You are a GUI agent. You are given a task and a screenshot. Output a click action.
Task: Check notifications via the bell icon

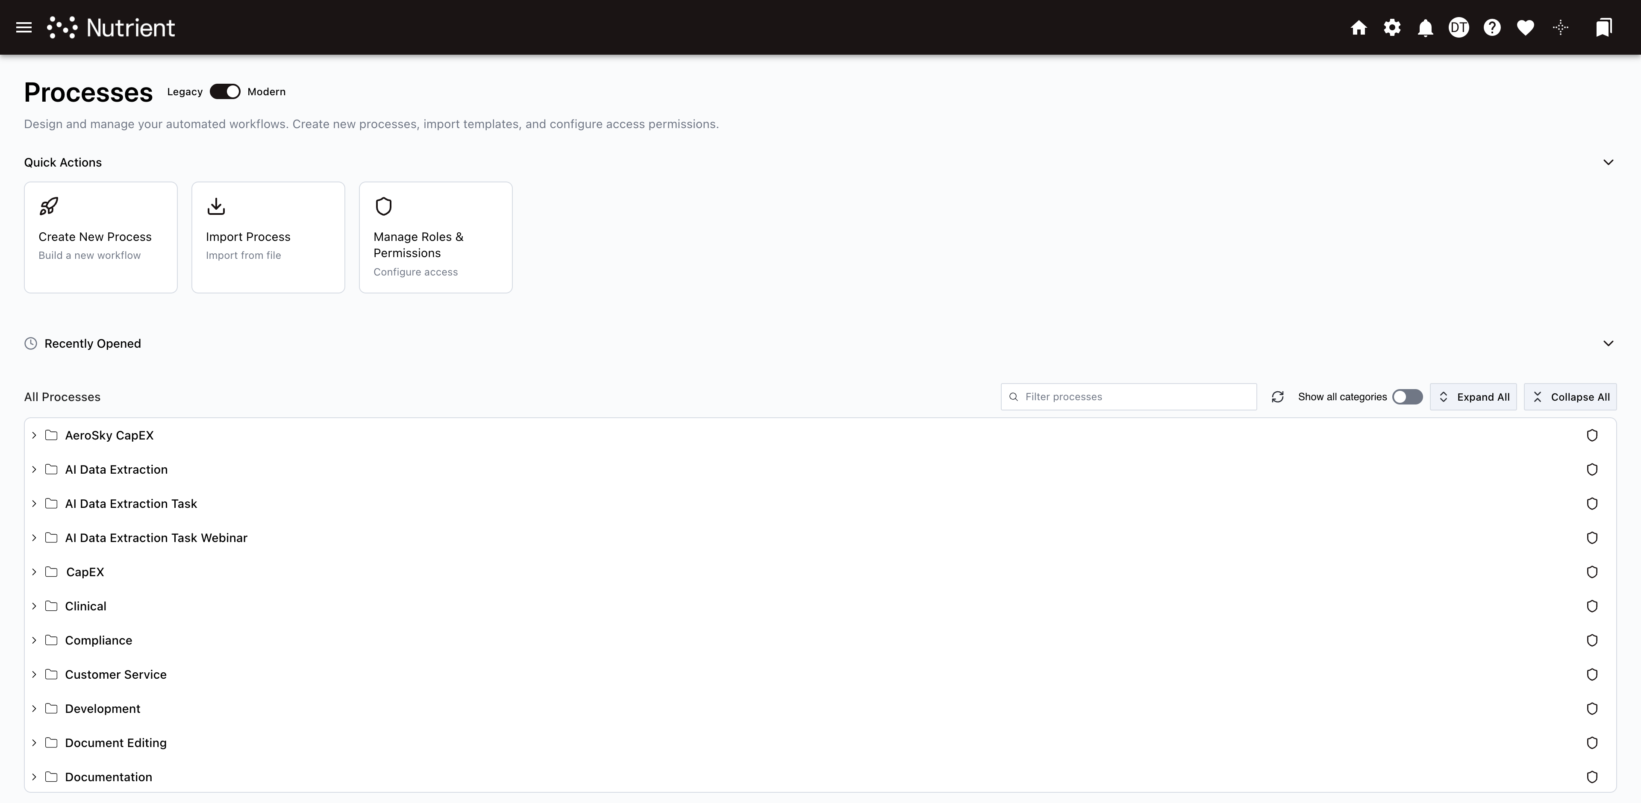coord(1425,27)
